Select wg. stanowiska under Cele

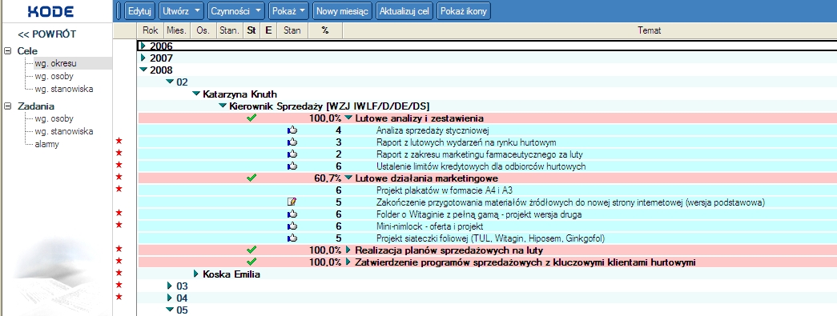[x=63, y=89]
